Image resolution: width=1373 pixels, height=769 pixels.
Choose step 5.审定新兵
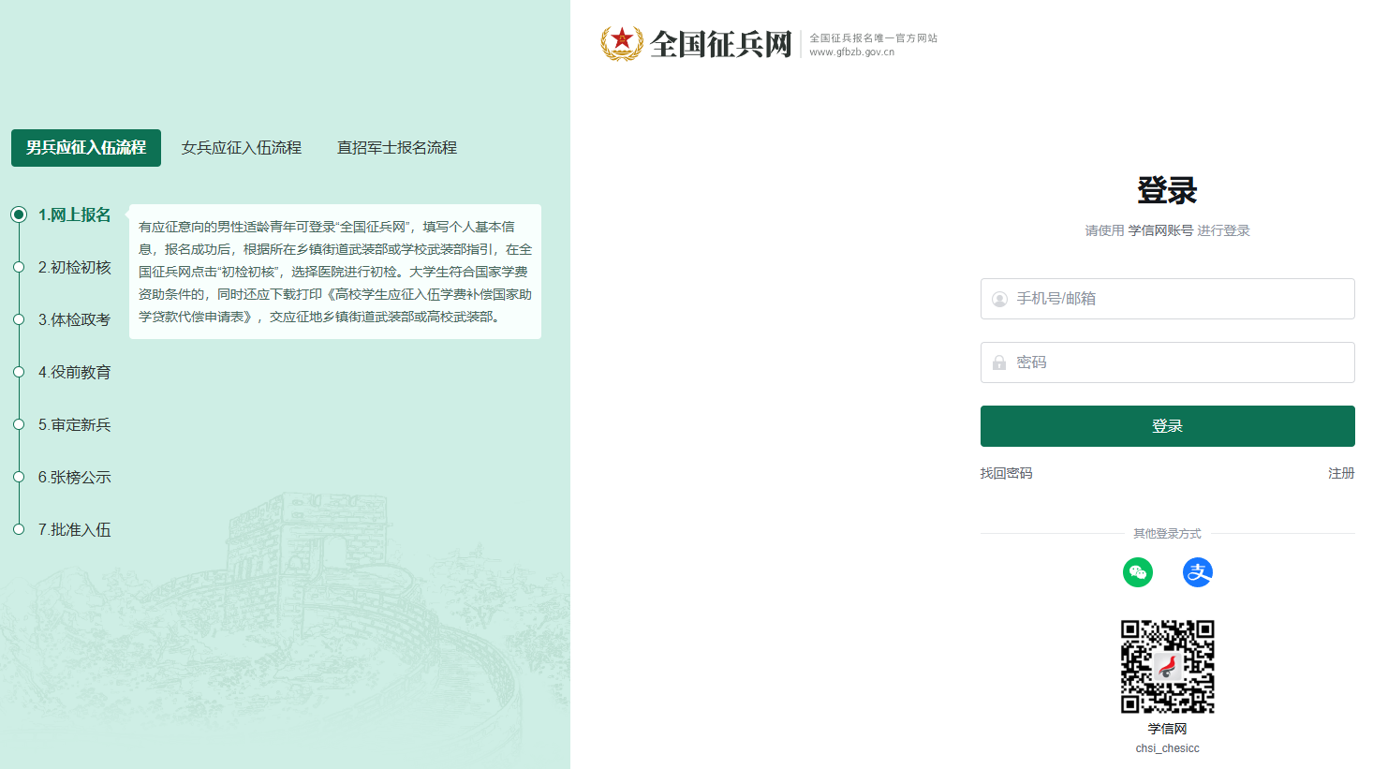tap(74, 425)
